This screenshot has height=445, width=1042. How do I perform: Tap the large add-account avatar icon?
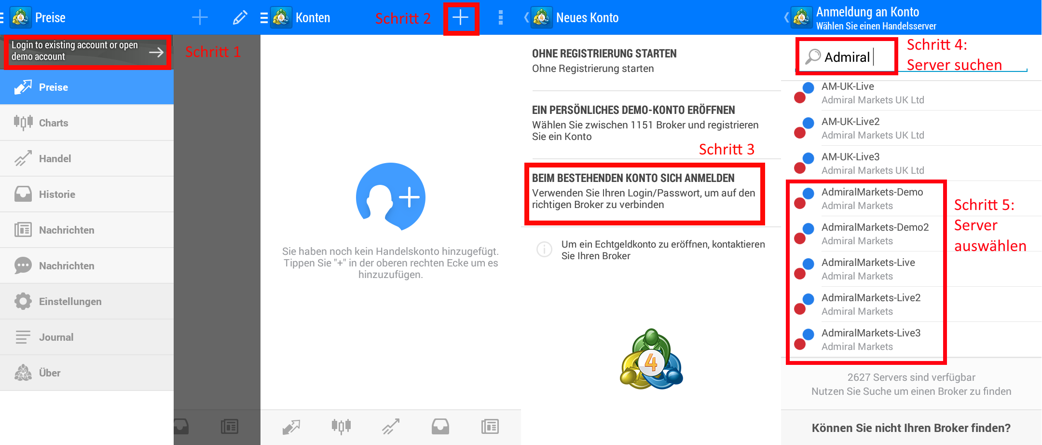(390, 197)
